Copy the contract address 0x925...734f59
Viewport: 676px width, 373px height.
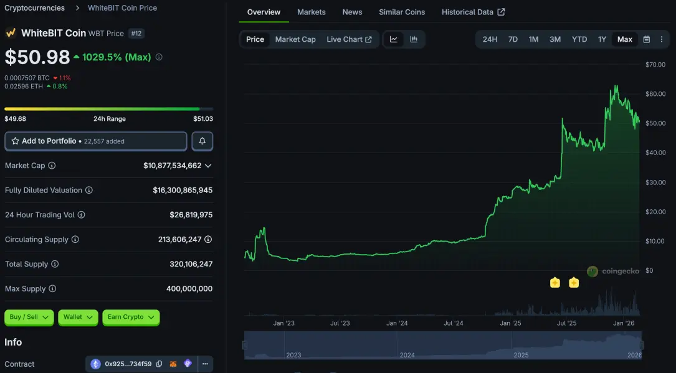click(159, 364)
